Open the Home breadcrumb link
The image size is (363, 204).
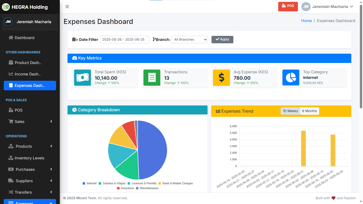coord(306,21)
